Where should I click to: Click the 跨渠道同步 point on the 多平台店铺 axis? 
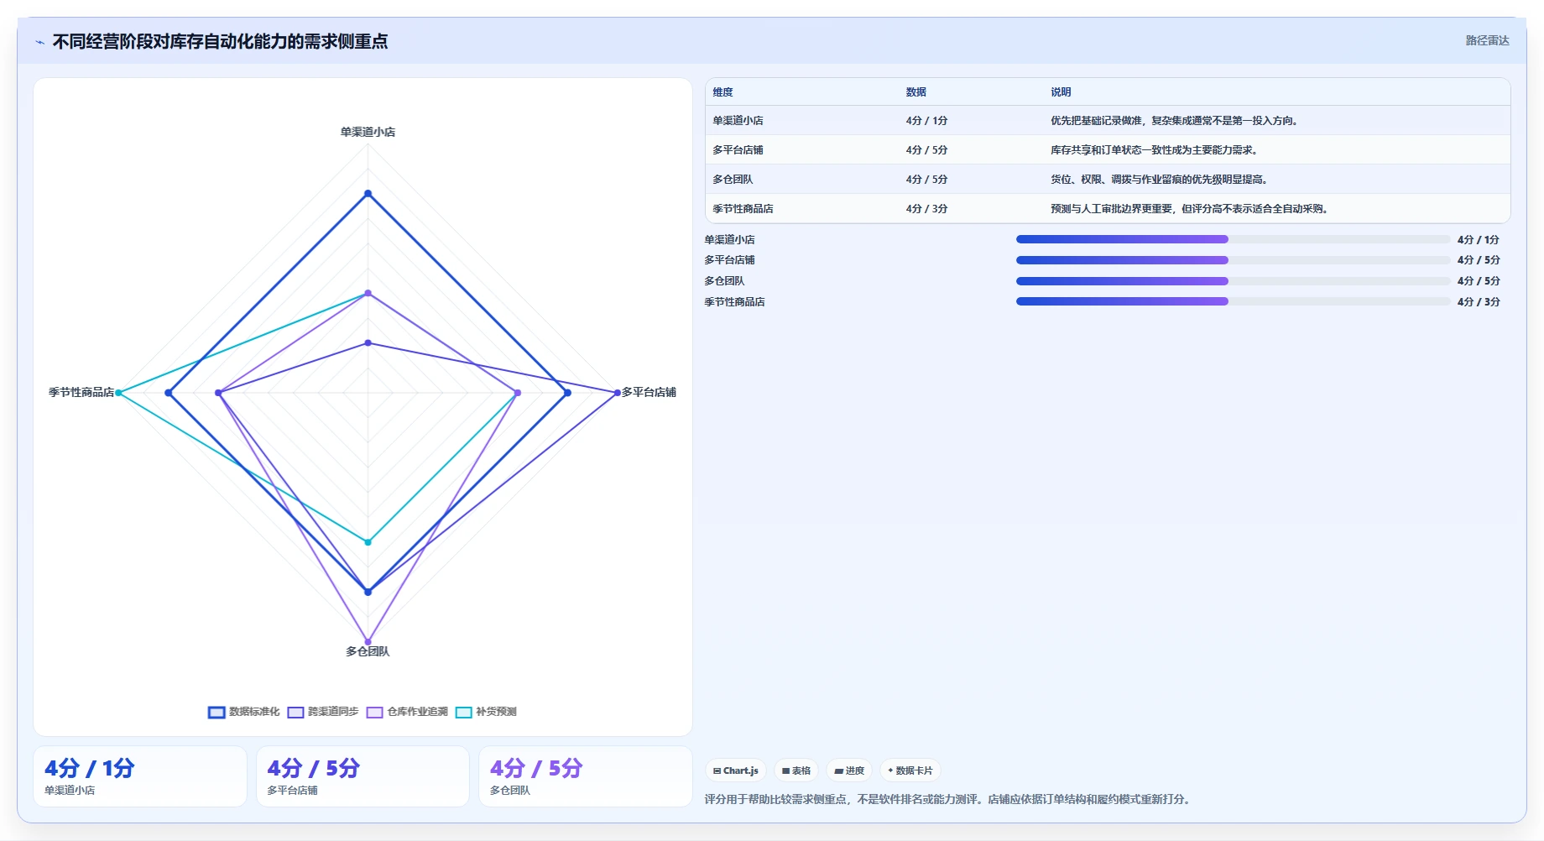click(x=617, y=393)
